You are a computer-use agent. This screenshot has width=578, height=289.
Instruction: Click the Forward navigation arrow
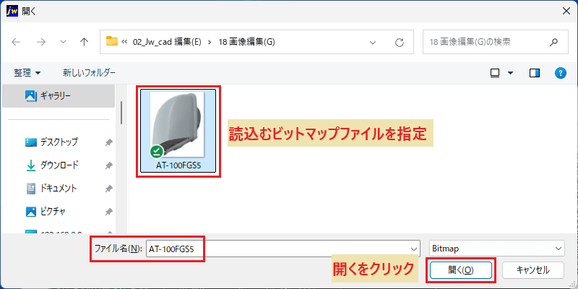(41, 42)
